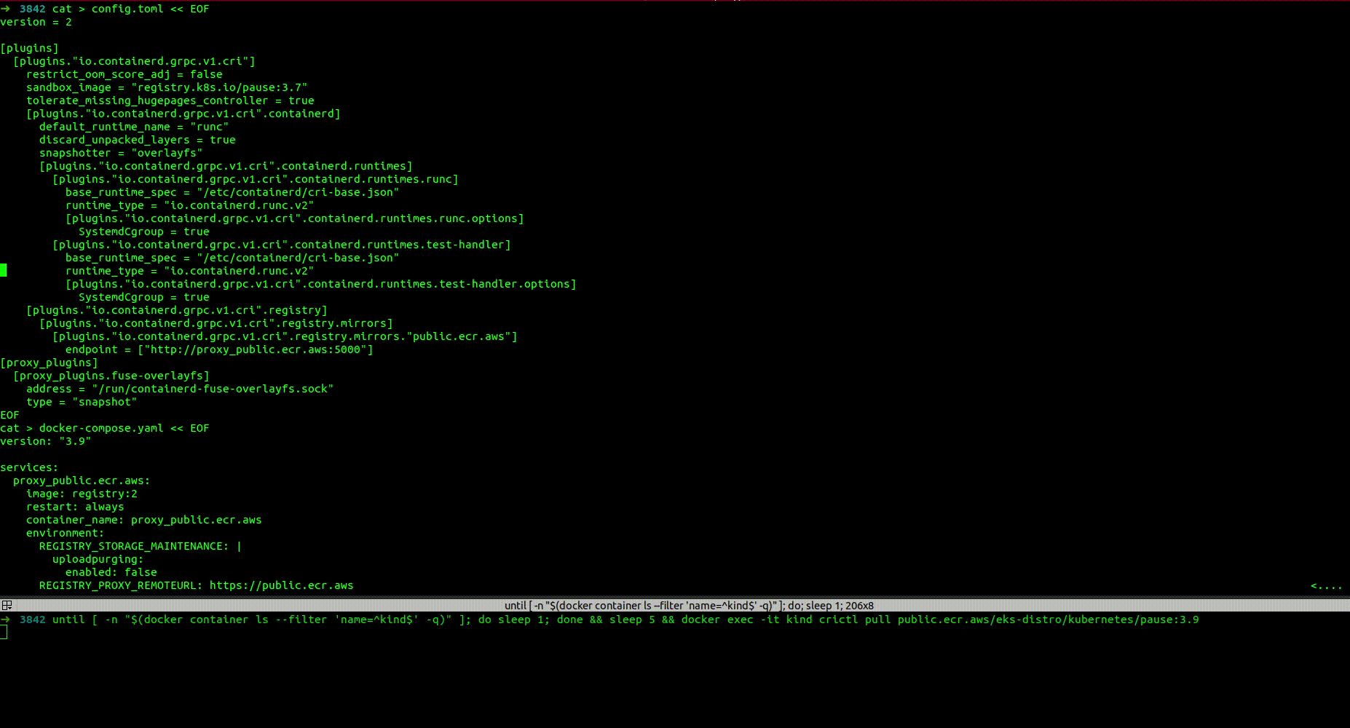
Task: Select the block cursor on the runtime_type line
Action: coord(4,269)
